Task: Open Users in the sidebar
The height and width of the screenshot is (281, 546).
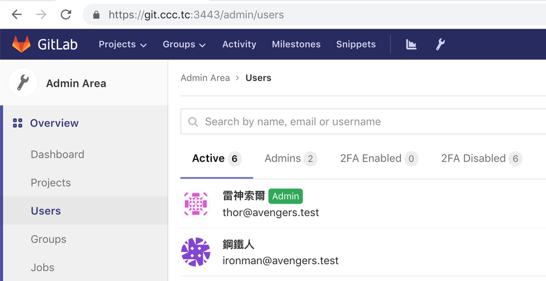Action: [x=46, y=211]
